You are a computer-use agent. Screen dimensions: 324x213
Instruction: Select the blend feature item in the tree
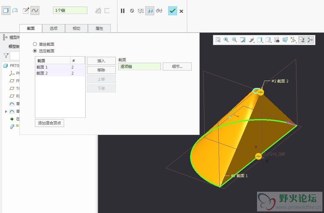point(15,126)
